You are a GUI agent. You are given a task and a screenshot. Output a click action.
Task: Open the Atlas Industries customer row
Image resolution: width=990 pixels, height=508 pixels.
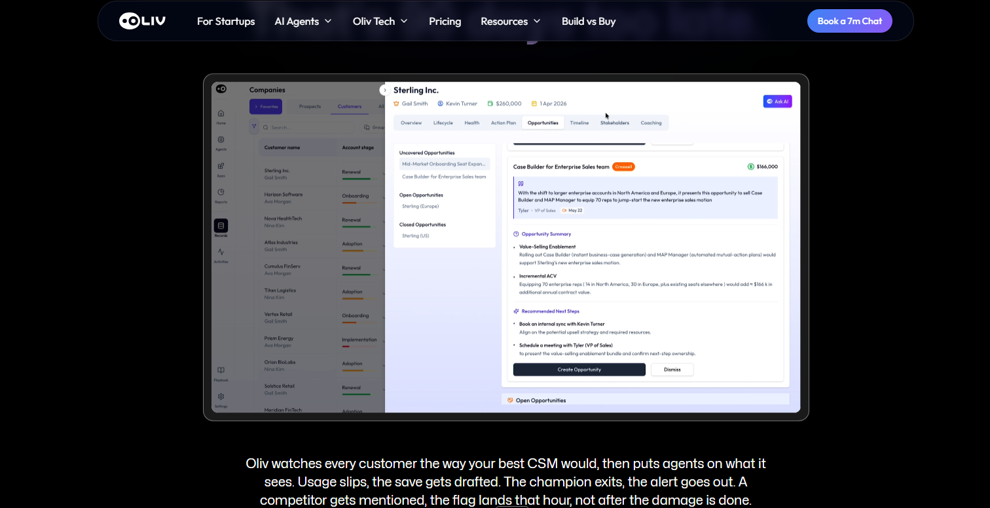tap(321, 246)
